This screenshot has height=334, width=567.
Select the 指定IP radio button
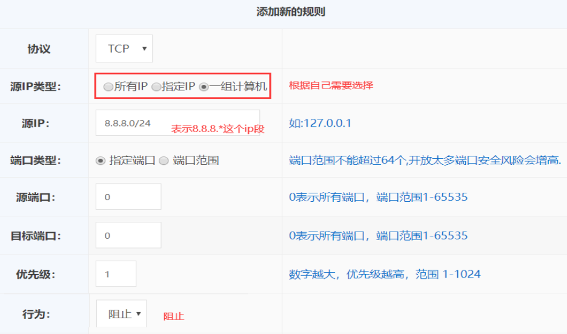click(x=156, y=87)
